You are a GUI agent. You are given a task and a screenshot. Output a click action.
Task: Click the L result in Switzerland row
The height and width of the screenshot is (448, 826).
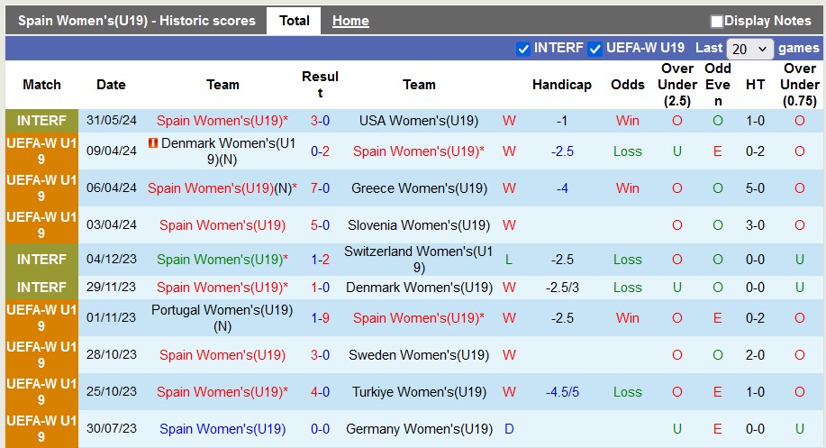point(508,260)
